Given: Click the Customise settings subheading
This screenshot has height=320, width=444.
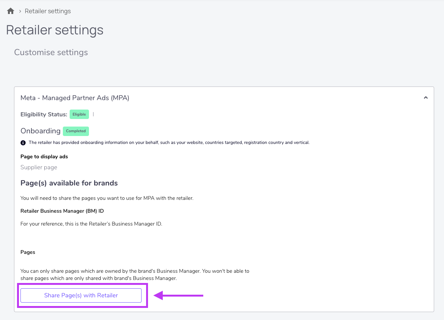Looking at the screenshot, I should pyautogui.click(x=51, y=52).
